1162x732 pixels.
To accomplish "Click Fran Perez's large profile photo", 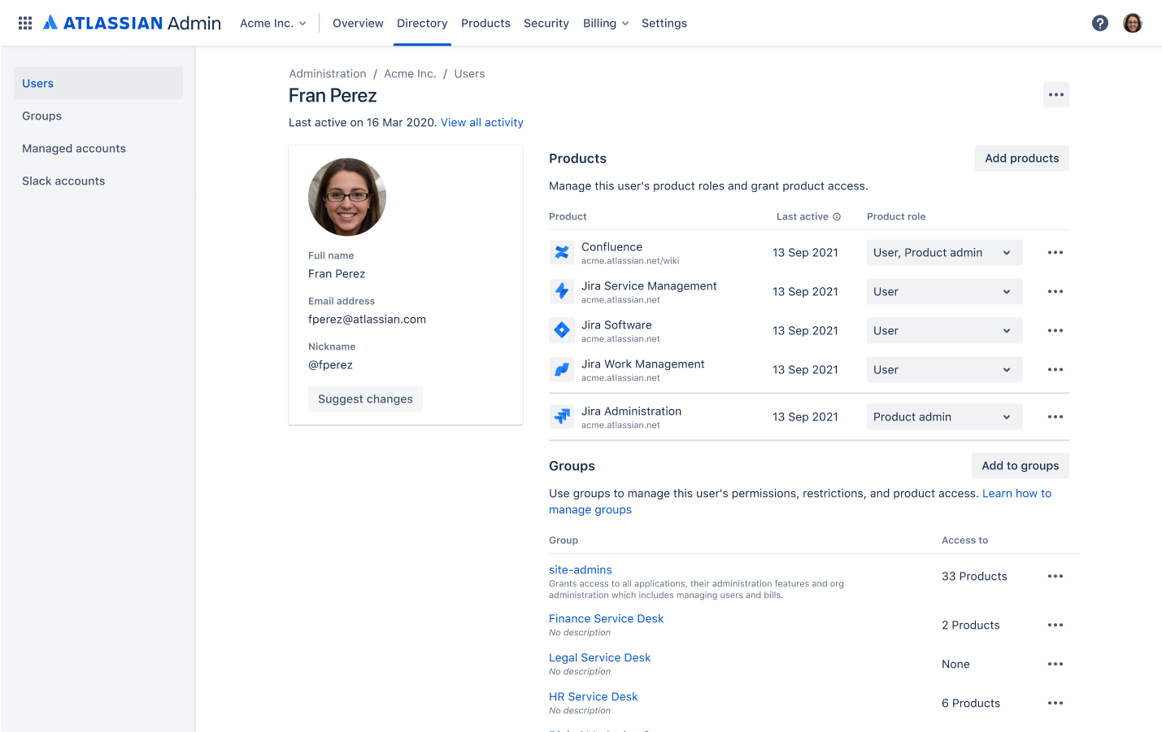I will tap(347, 197).
